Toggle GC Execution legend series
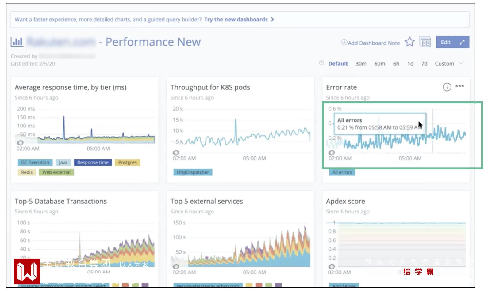The width and height of the screenshot is (488, 294). (35, 163)
